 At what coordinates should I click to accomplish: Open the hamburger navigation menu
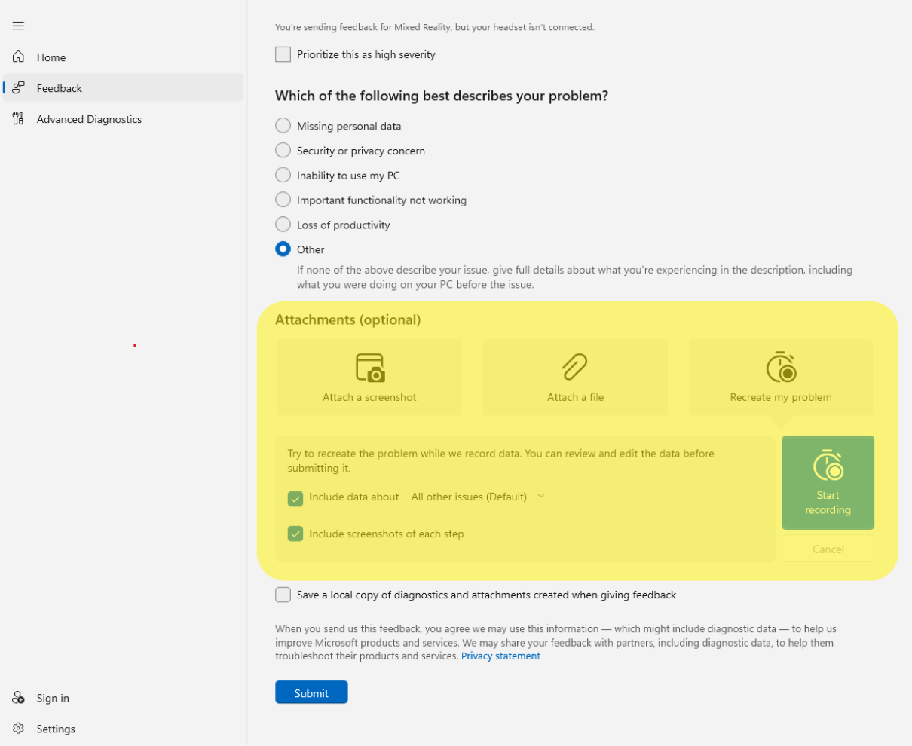tap(18, 26)
